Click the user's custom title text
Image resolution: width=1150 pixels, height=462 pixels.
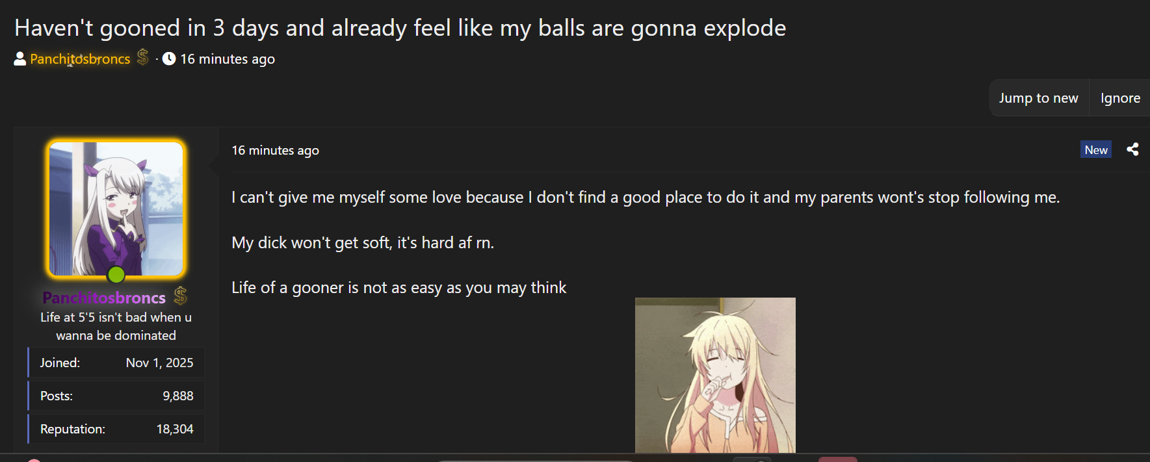[x=116, y=326]
